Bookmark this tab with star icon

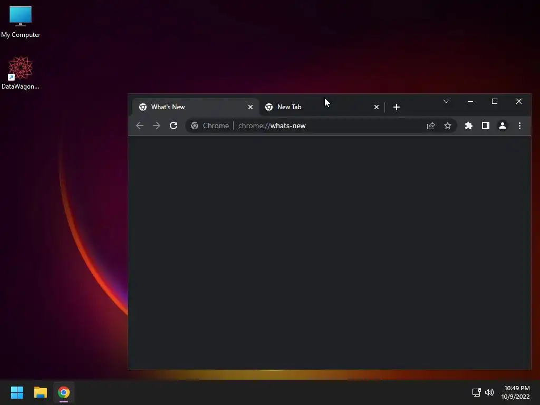(x=447, y=126)
